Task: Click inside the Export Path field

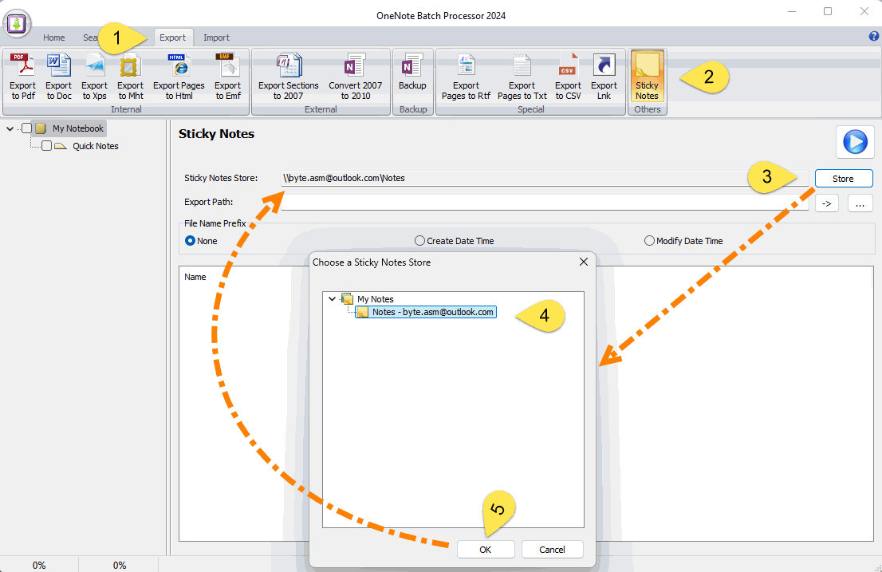Action: pos(478,202)
